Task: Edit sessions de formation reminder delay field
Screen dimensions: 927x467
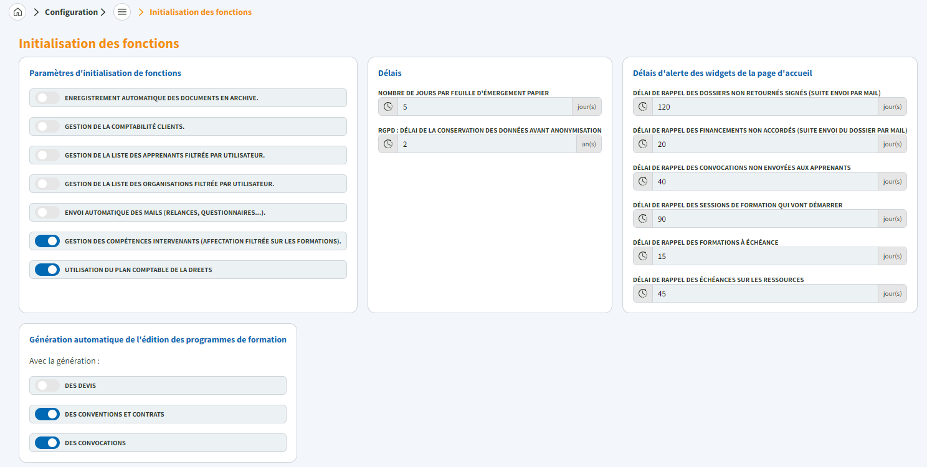Action: [766, 219]
